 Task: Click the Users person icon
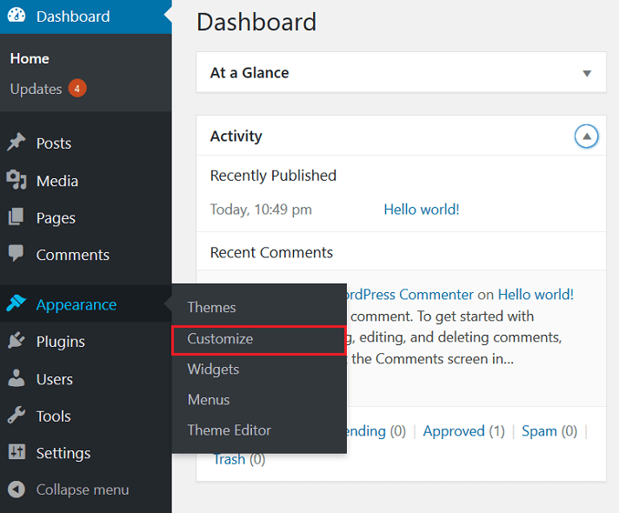[17, 379]
